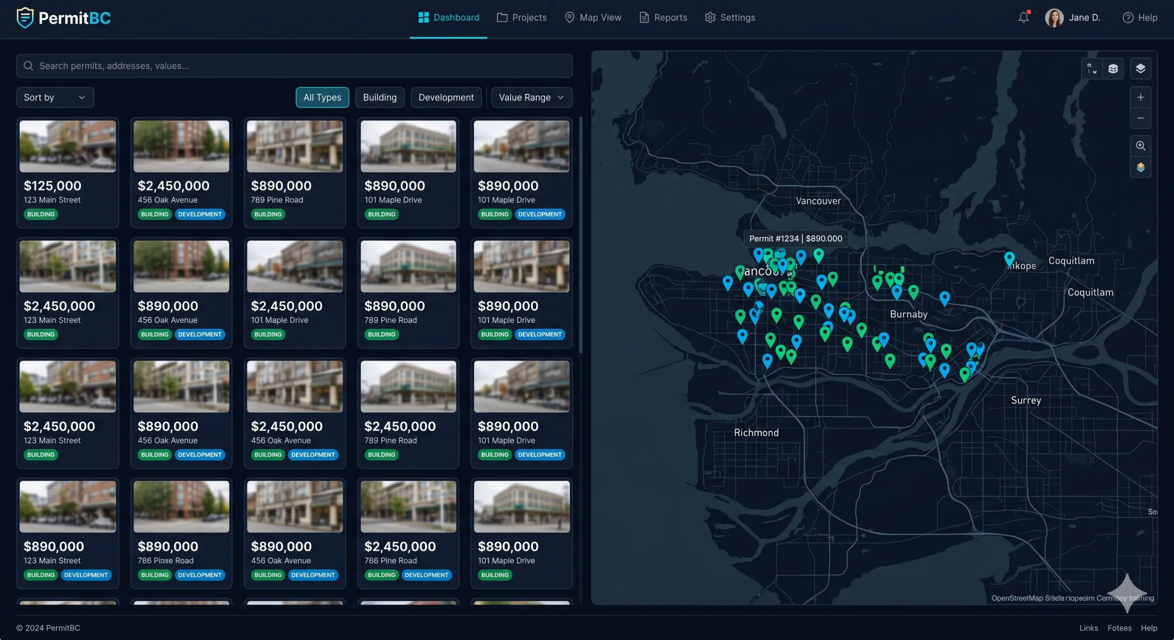Toggle the Development filter chip

point(446,97)
